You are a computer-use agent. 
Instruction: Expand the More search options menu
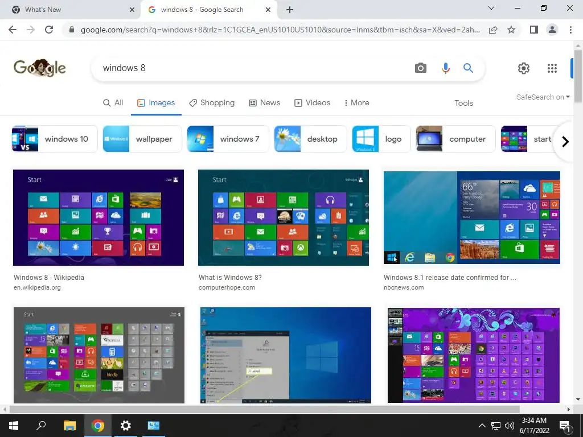(356, 103)
